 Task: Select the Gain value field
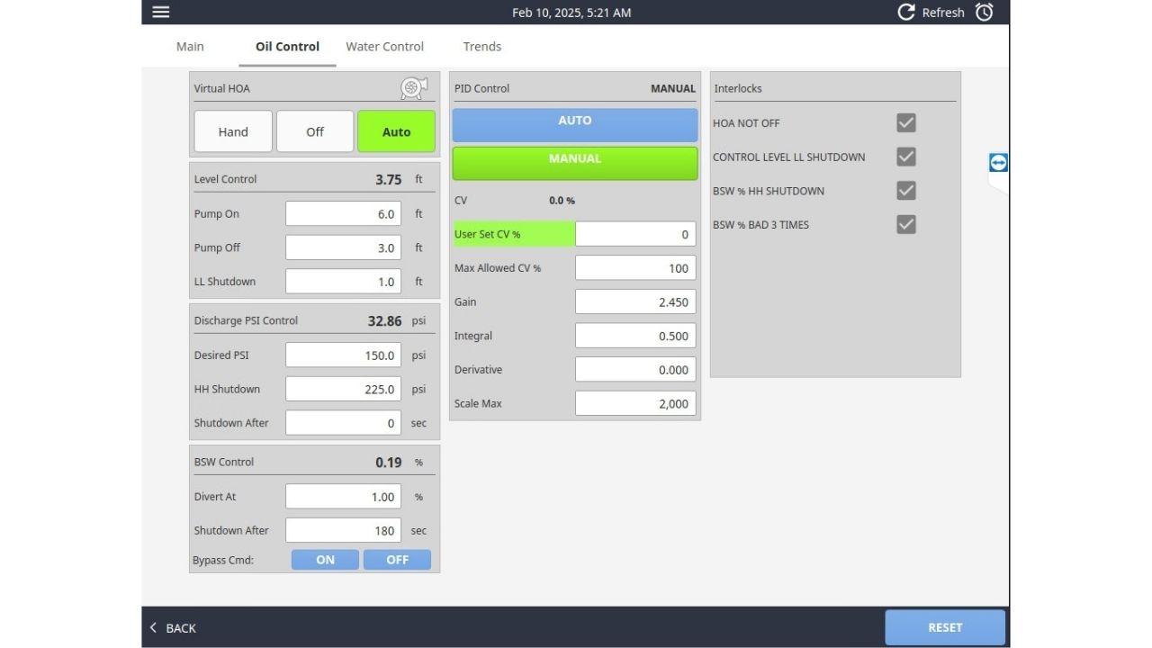click(634, 302)
